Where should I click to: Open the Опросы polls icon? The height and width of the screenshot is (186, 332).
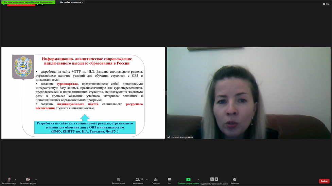(156, 180)
